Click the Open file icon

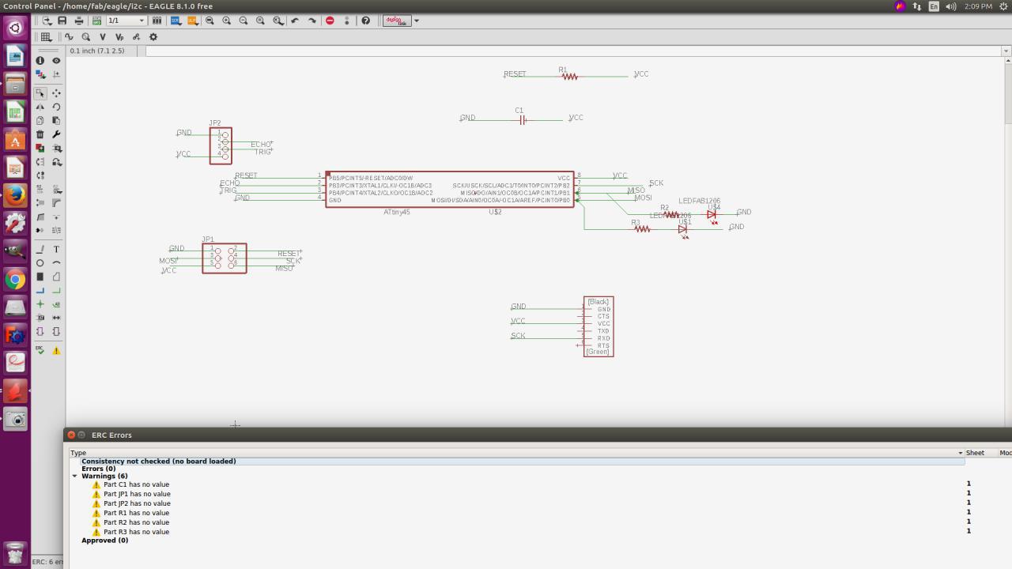(x=47, y=21)
